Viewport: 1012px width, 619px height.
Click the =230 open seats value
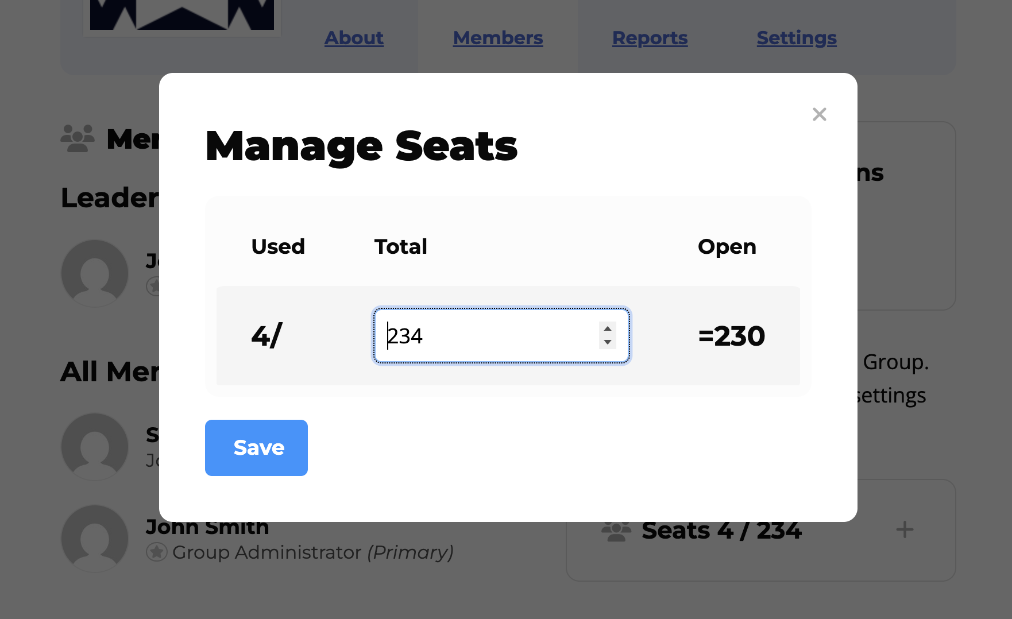(731, 336)
